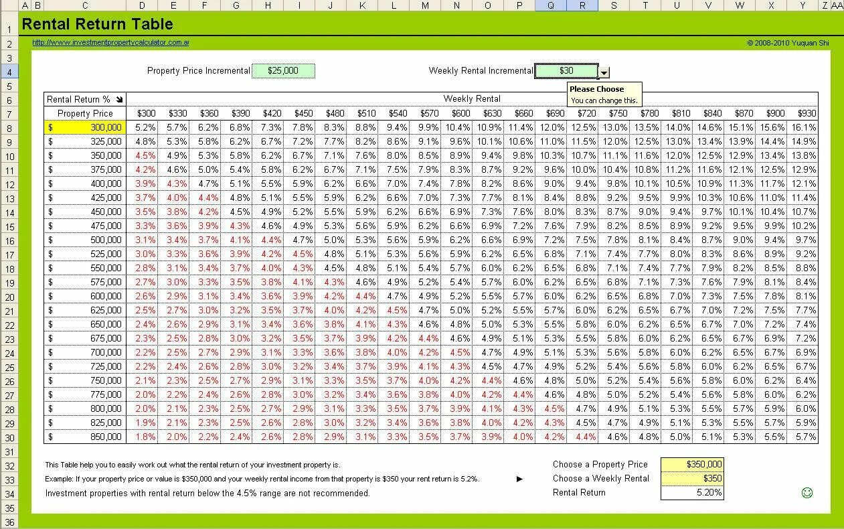The height and width of the screenshot is (529, 844).
Task: Select row header 8
Action: tap(9, 127)
